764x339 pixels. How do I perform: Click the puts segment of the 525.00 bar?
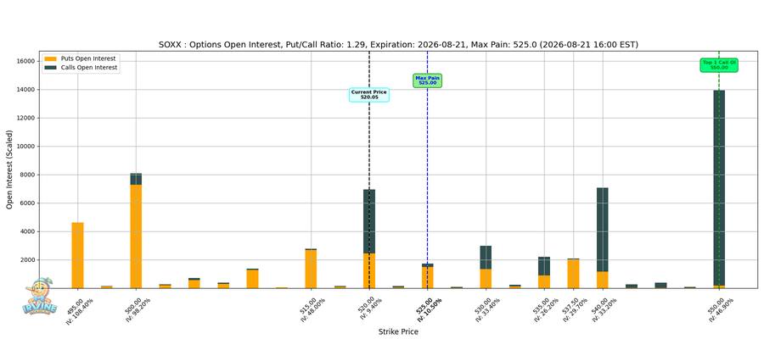pyautogui.click(x=427, y=277)
